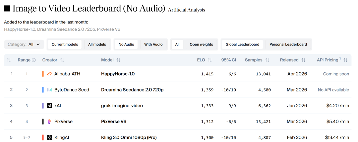The height and width of the screenshot is (142, 358).
Task: Open the grok-imagine-video model link
Action: coord(122,106)
